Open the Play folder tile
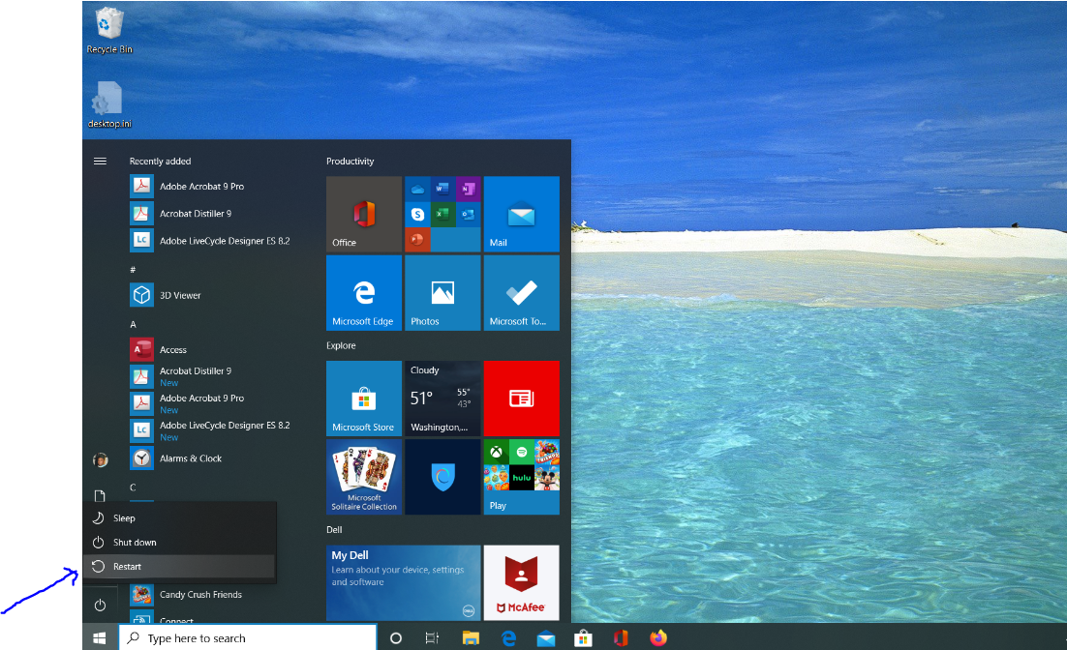This screenshot has height=650, width=1067. tap(521, 477)
